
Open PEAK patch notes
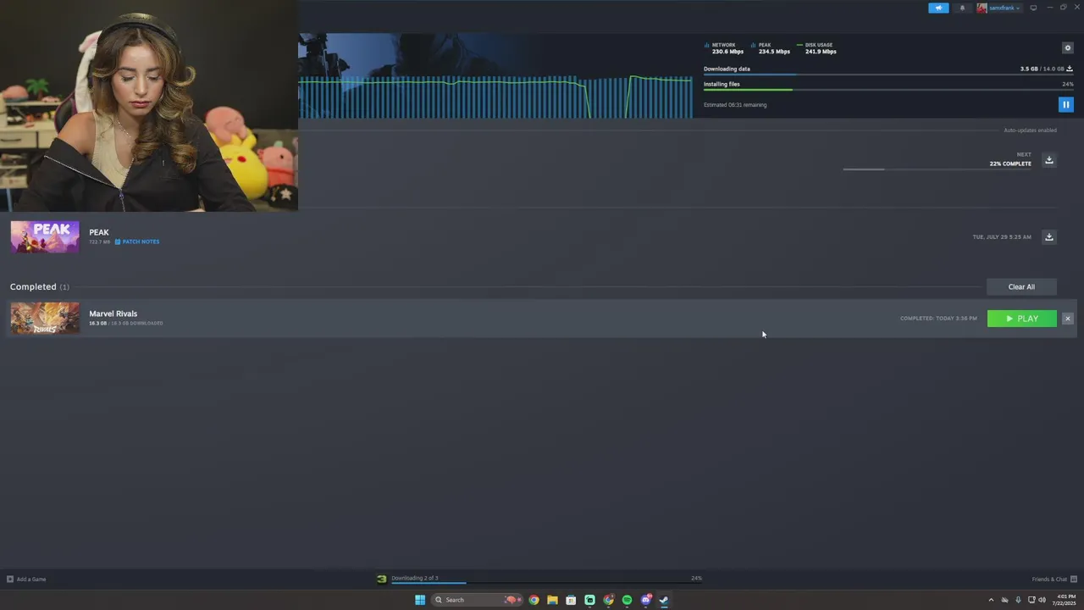click(x=137, y=242)
